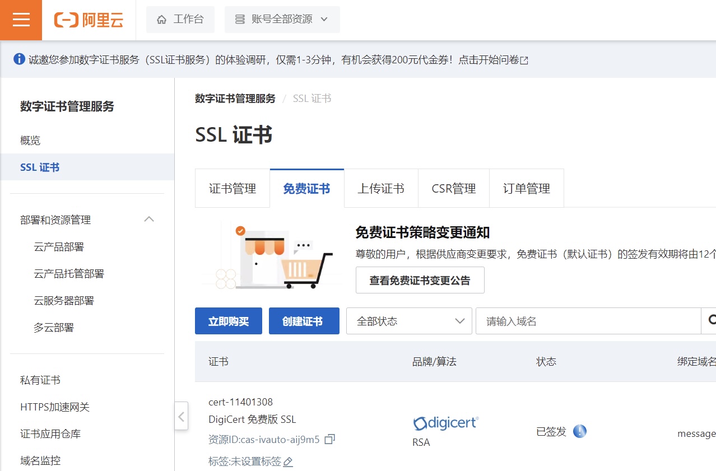The height and width of the screenshot is (471, 716).
Task: Open the 全部状态 status filter dropdown
Action: pyautogui.click(x=409, y=321)
